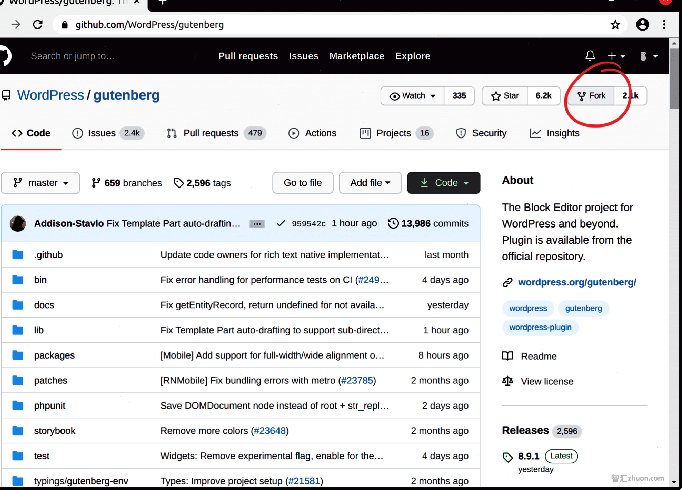This screenshot has height=490, width=682.
Task: Go to Marketplace
Action: 357,56
